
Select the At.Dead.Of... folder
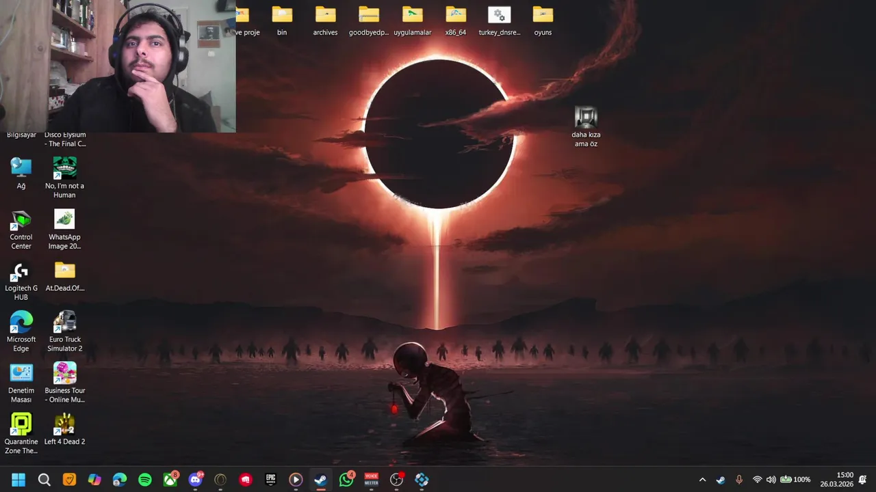click(x=65, y=277)
